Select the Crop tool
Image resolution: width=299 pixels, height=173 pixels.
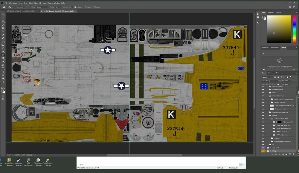(3, 27)
